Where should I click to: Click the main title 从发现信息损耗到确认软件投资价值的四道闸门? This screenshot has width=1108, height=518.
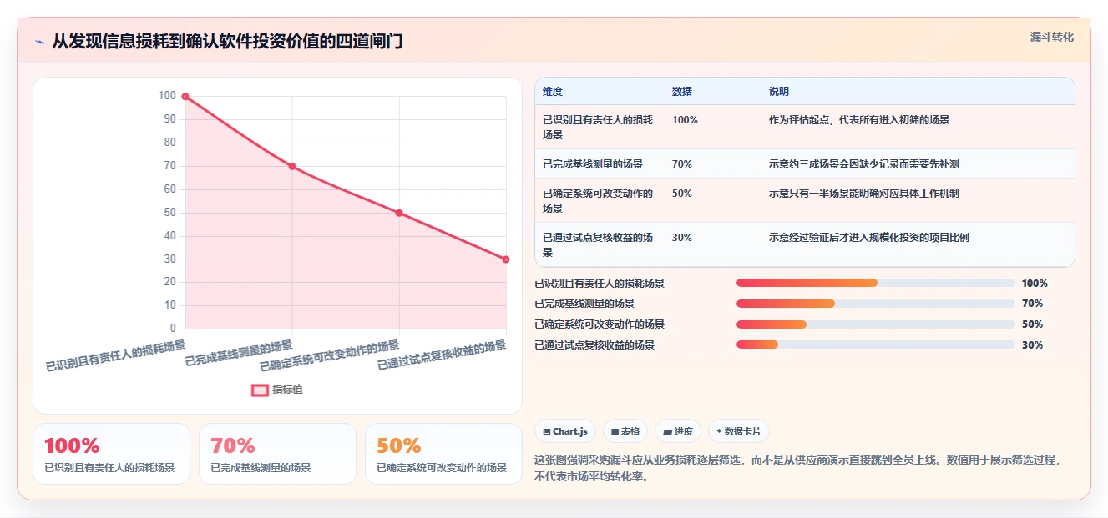tap(228, 41)
